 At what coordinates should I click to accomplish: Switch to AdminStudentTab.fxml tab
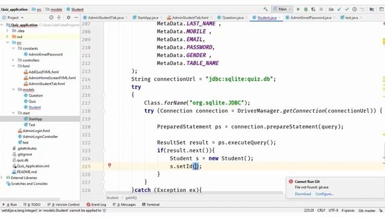coord(190,17)
